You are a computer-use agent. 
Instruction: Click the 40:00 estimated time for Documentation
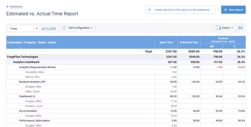coord(196,111)
